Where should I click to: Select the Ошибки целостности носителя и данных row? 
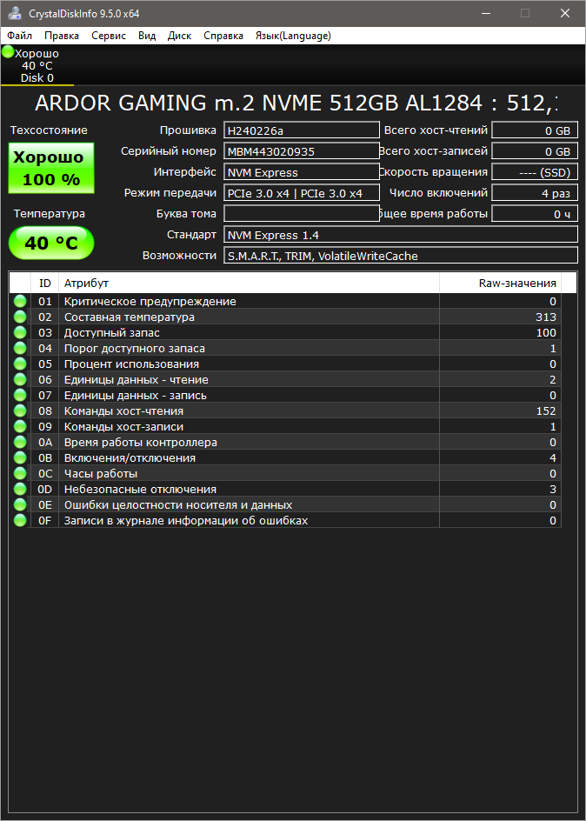(x=285, y=504)
